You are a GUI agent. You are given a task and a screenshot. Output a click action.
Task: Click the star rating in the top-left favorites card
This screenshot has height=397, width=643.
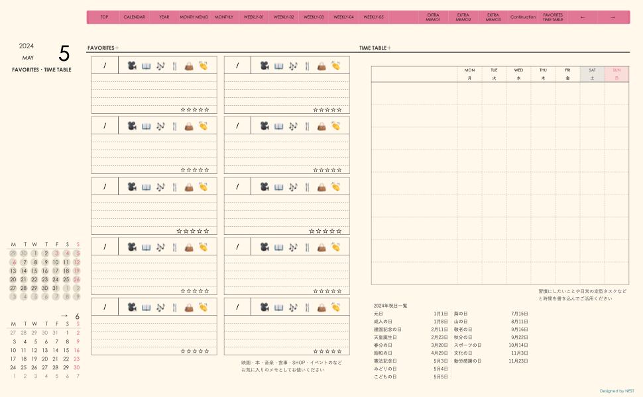(195, 110)
